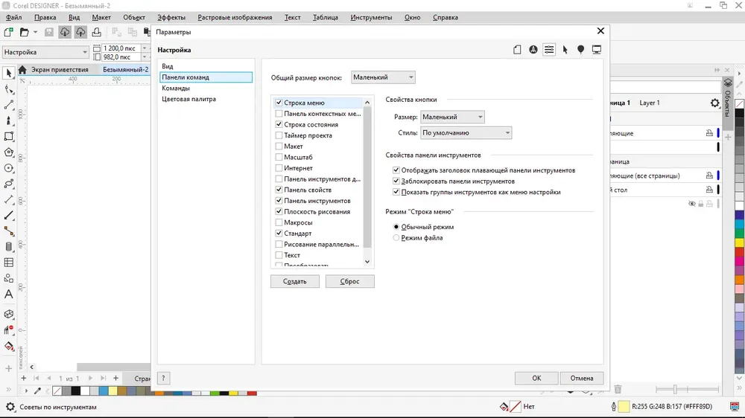This screenshot has width=745, height=418.
Task: Select the Text tool in toolbox
Action: [x=8, y=295]
